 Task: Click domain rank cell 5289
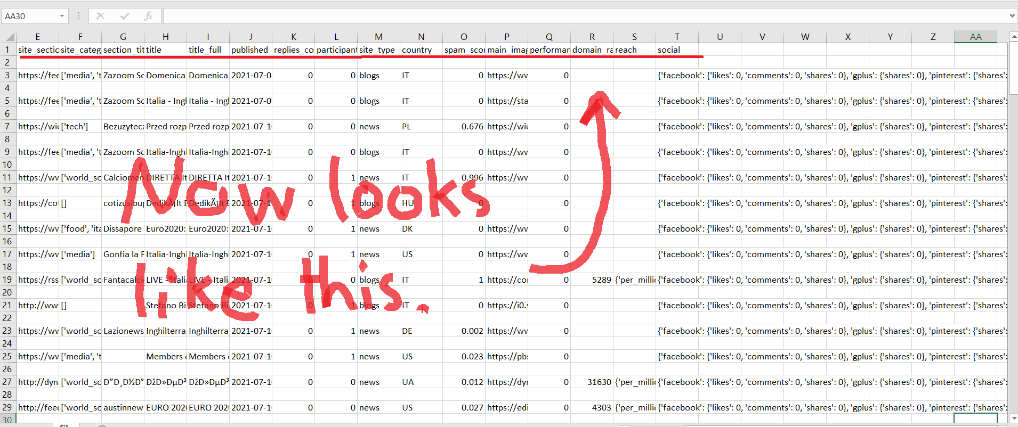(592, 280)
